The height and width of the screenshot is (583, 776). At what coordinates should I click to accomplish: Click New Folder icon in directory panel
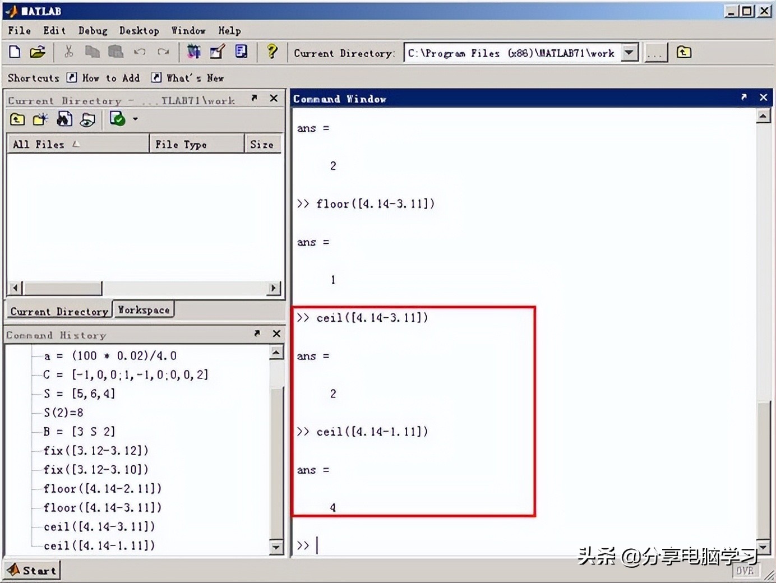click(x=40, y=119)
